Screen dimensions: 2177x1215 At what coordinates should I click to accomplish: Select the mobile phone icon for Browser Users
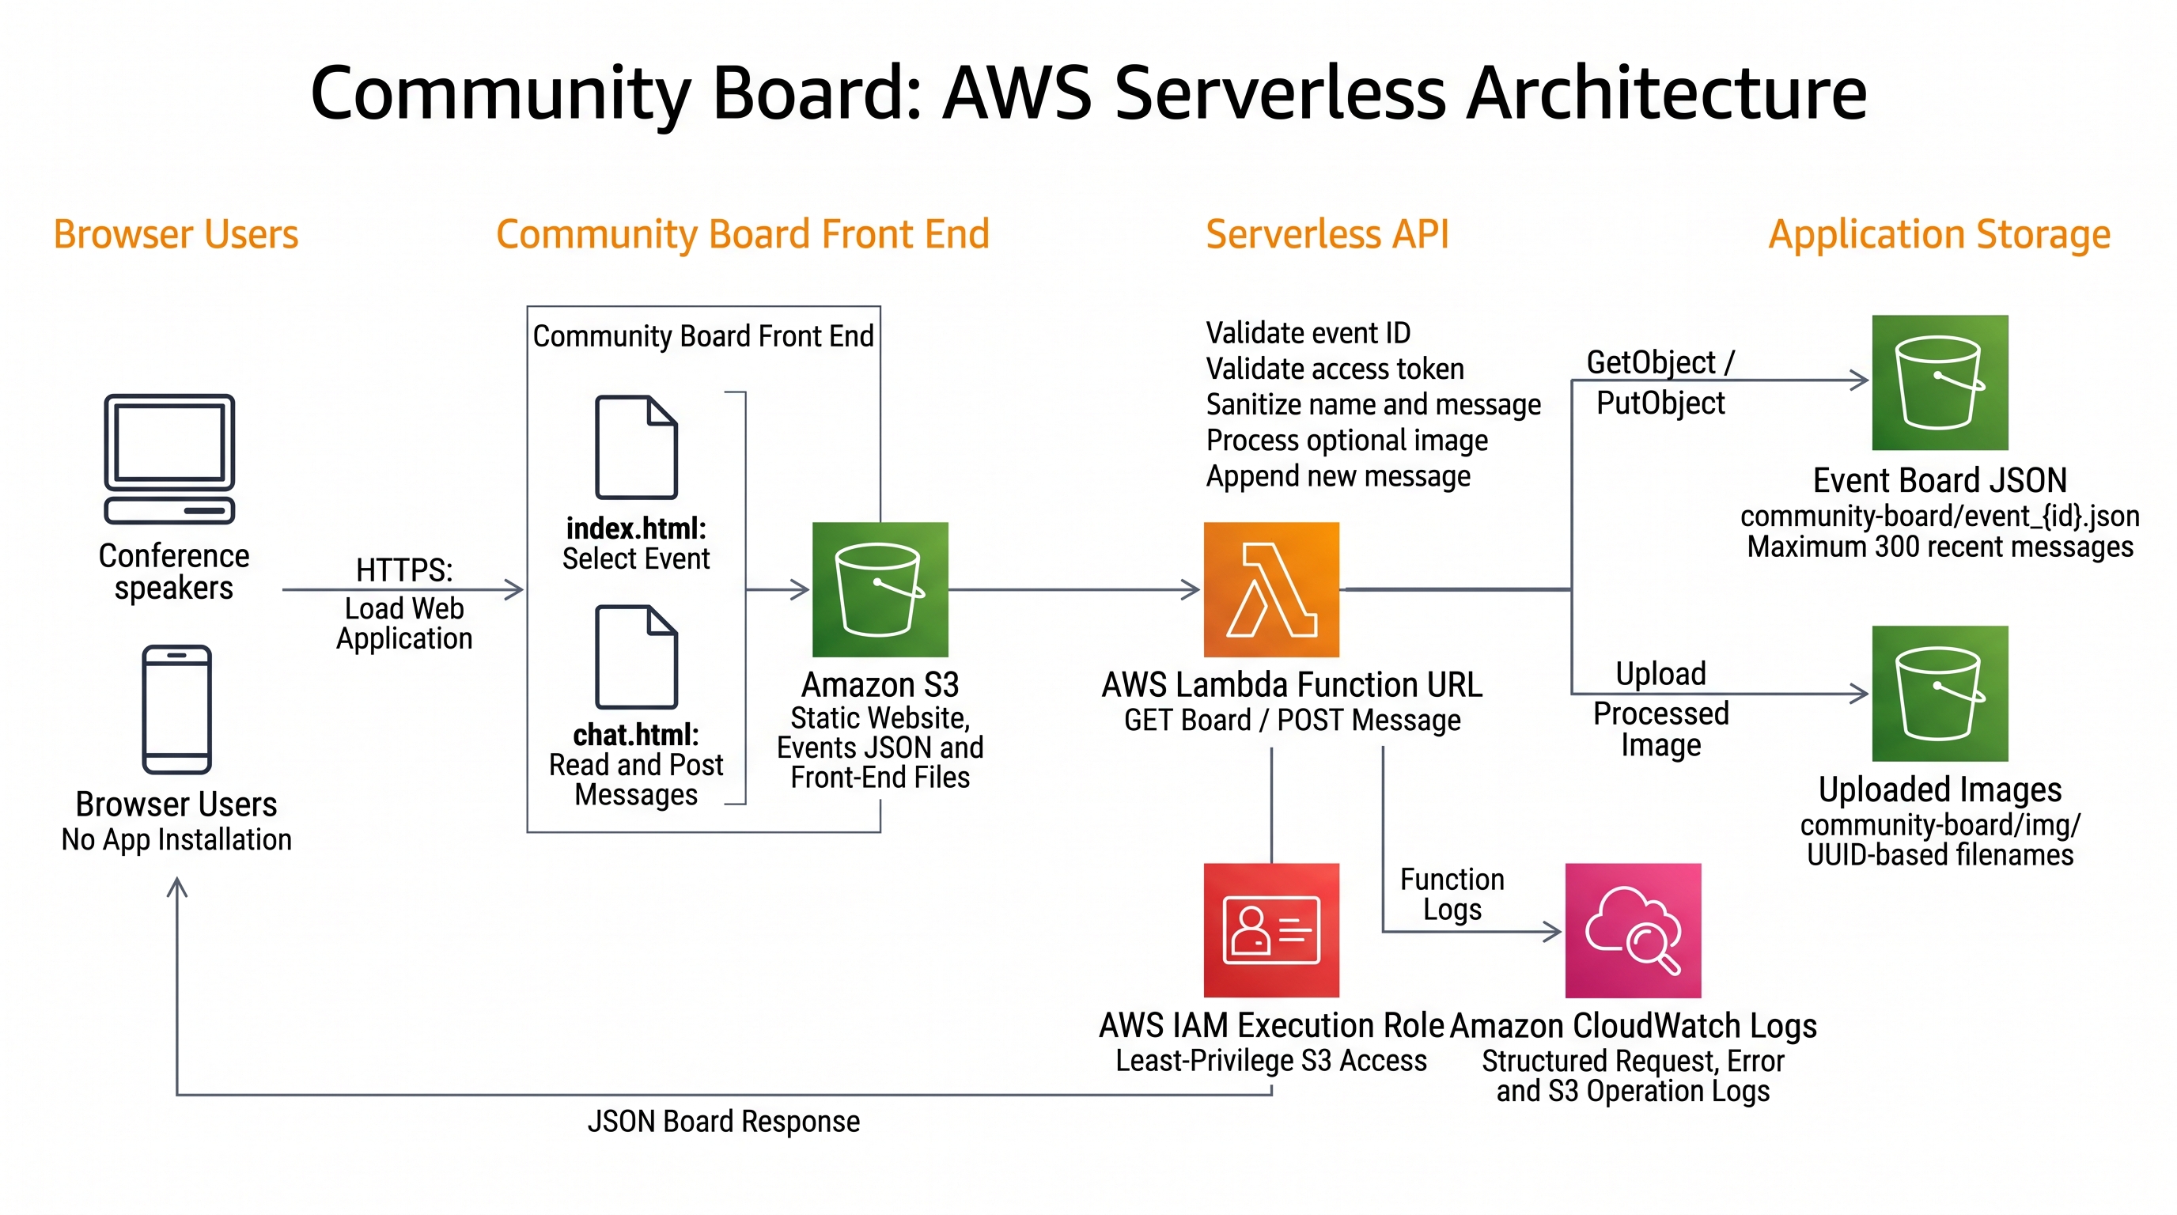click(x=176, y=709)
